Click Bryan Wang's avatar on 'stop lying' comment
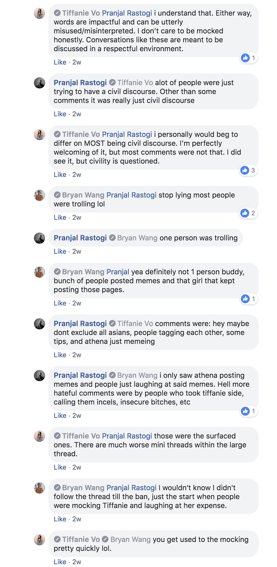The width and height of the screenshot is (277, 567). tap(39, 195)
